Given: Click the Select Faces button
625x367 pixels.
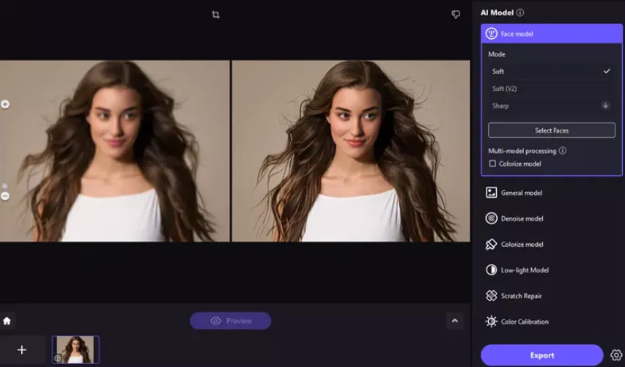Looking at the screenshot, I should coord(551,130).
